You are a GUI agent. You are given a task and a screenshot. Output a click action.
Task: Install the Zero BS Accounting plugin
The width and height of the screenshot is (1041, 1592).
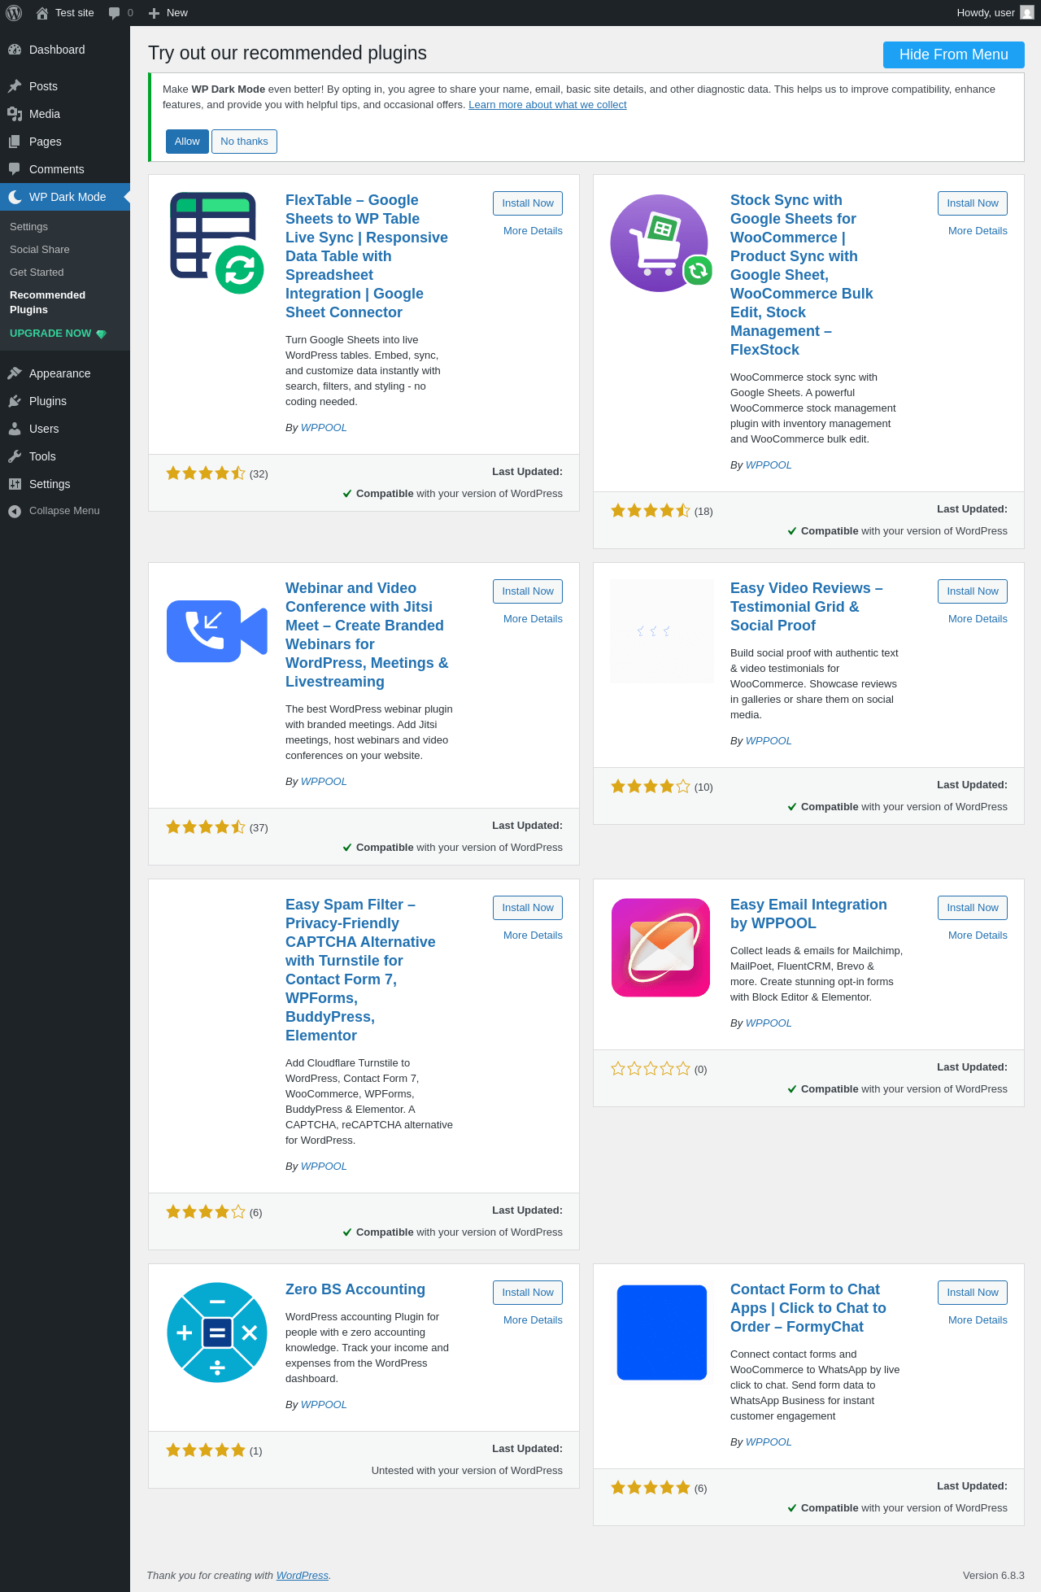point(527,1293)
